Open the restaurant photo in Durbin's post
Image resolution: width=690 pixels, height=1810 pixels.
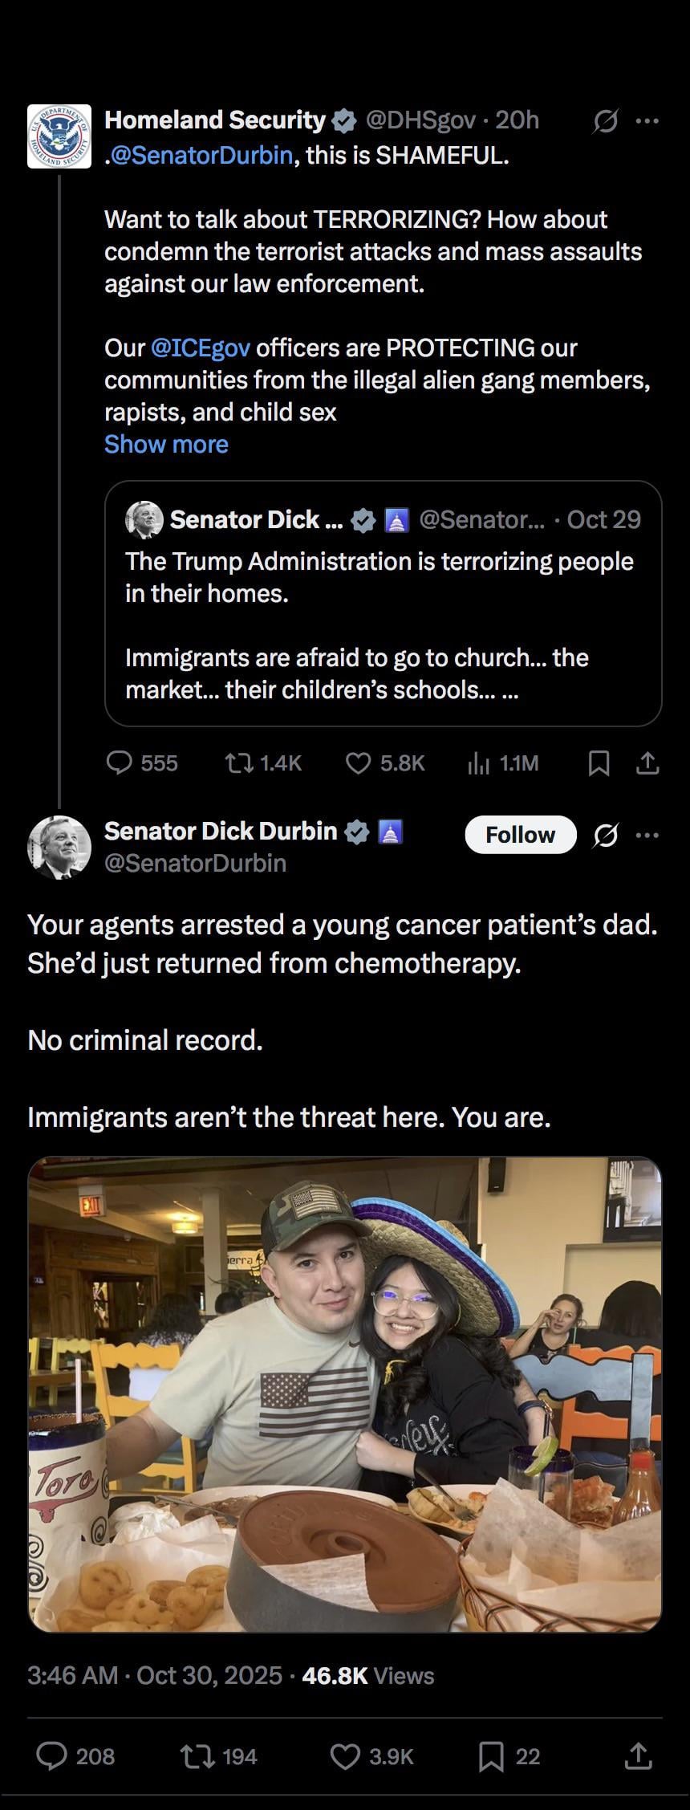point(345,1394)
